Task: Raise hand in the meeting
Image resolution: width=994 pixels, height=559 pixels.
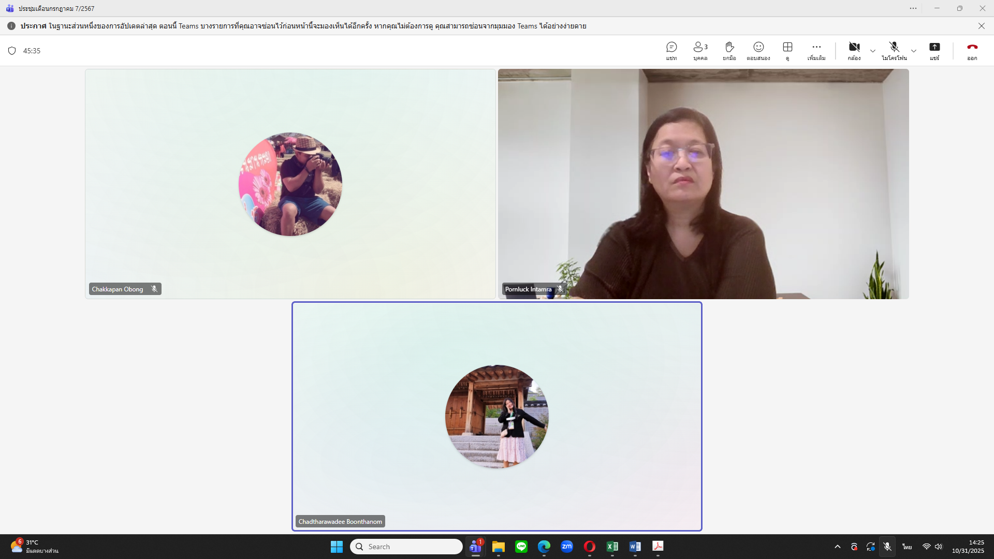Action: pyautogui.click(x=729, y=50)
